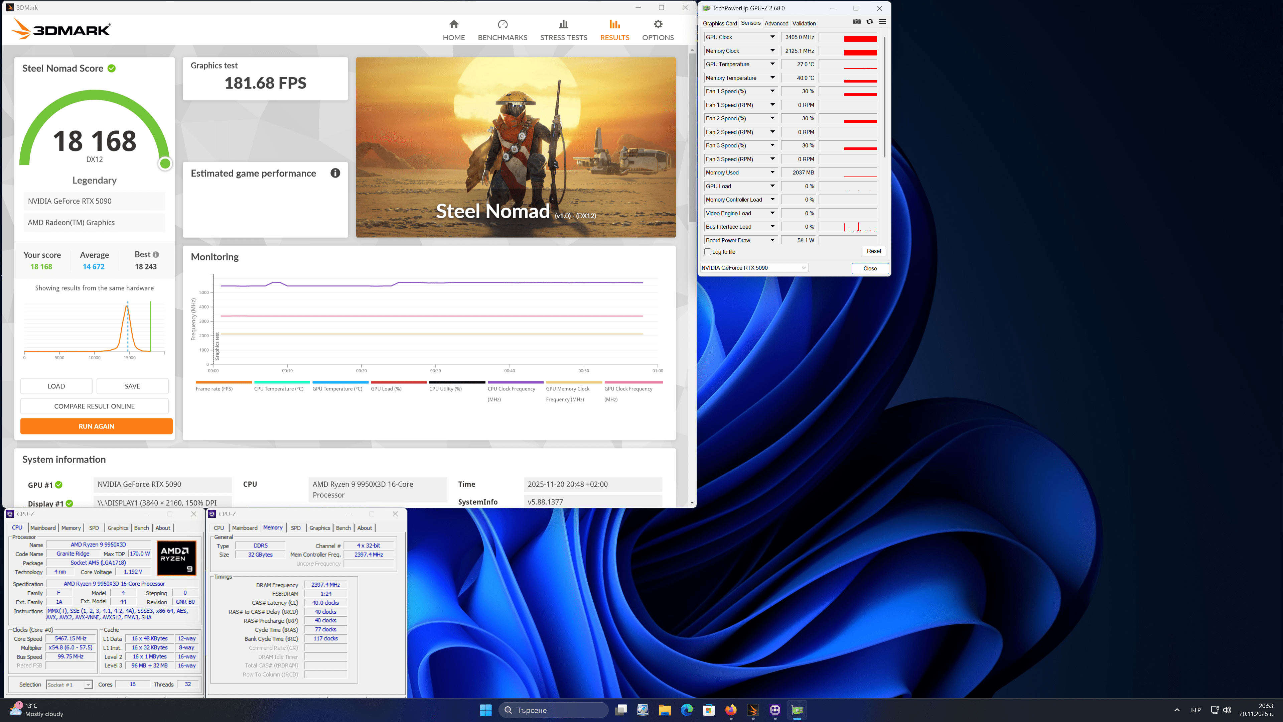The width and height of the screenshot is (1283, 722).
Task: Click the RUN AGAIN button
Action: click(x=97, y=426)
